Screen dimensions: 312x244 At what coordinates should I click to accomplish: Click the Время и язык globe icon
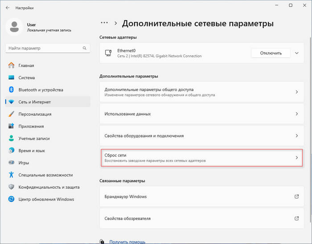tap(11, 150)
